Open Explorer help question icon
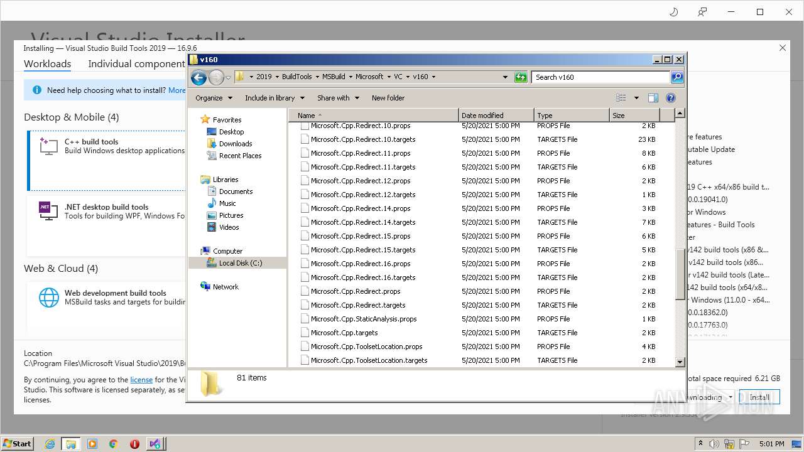 [671, 98]
